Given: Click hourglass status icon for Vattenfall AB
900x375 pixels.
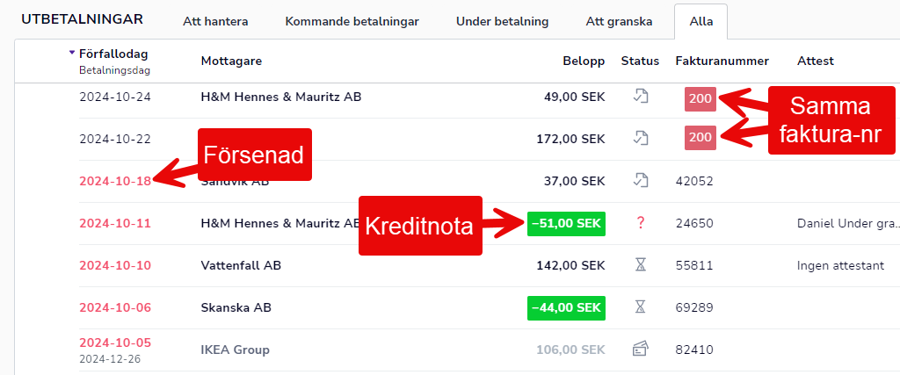Looking at the screenshot, I should (640, 265).
